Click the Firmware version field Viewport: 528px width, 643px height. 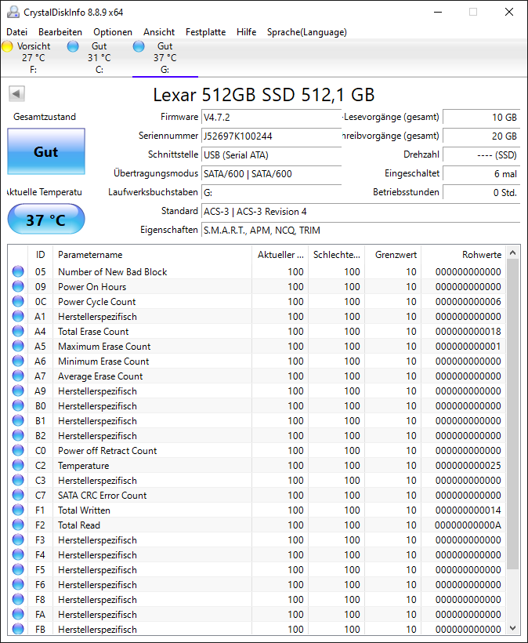pyautogui.click(x=272, y=118)
